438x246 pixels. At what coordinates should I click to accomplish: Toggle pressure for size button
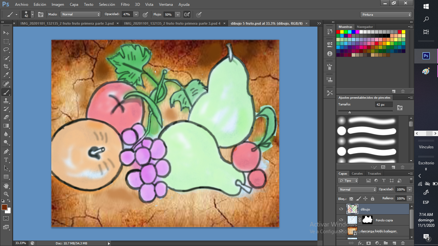coord(199,14)
